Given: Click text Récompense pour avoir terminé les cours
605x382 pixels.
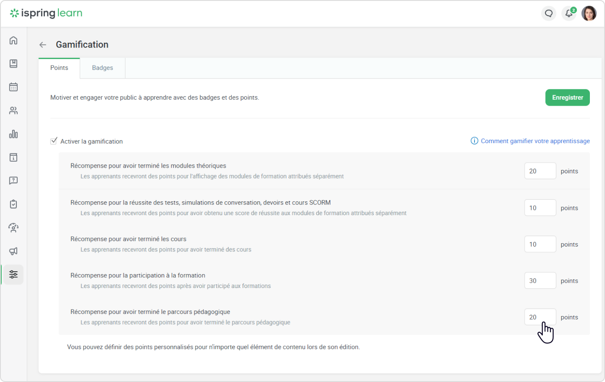Looking at the screenshot, I should click(128, 239).
